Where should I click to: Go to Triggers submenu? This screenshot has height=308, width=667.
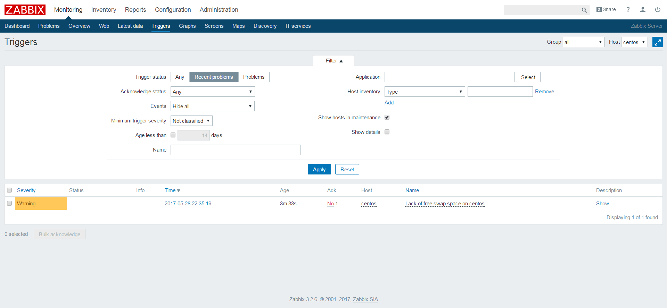(x=161, y=26)
